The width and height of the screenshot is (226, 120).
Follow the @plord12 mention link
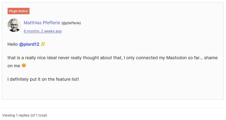tap(29, 44)
